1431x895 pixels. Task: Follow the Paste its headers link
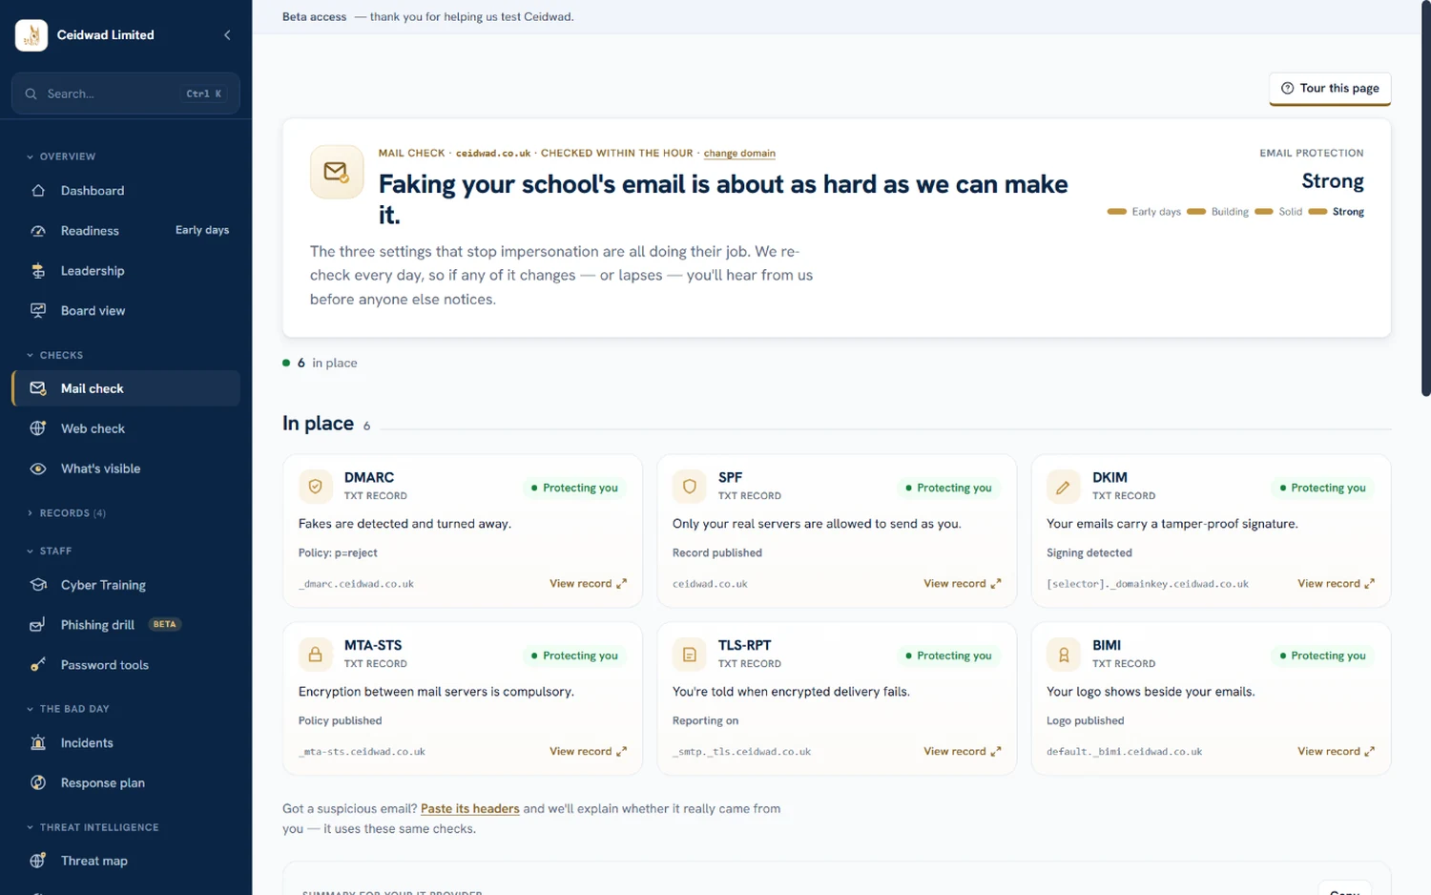pos(470,809)
